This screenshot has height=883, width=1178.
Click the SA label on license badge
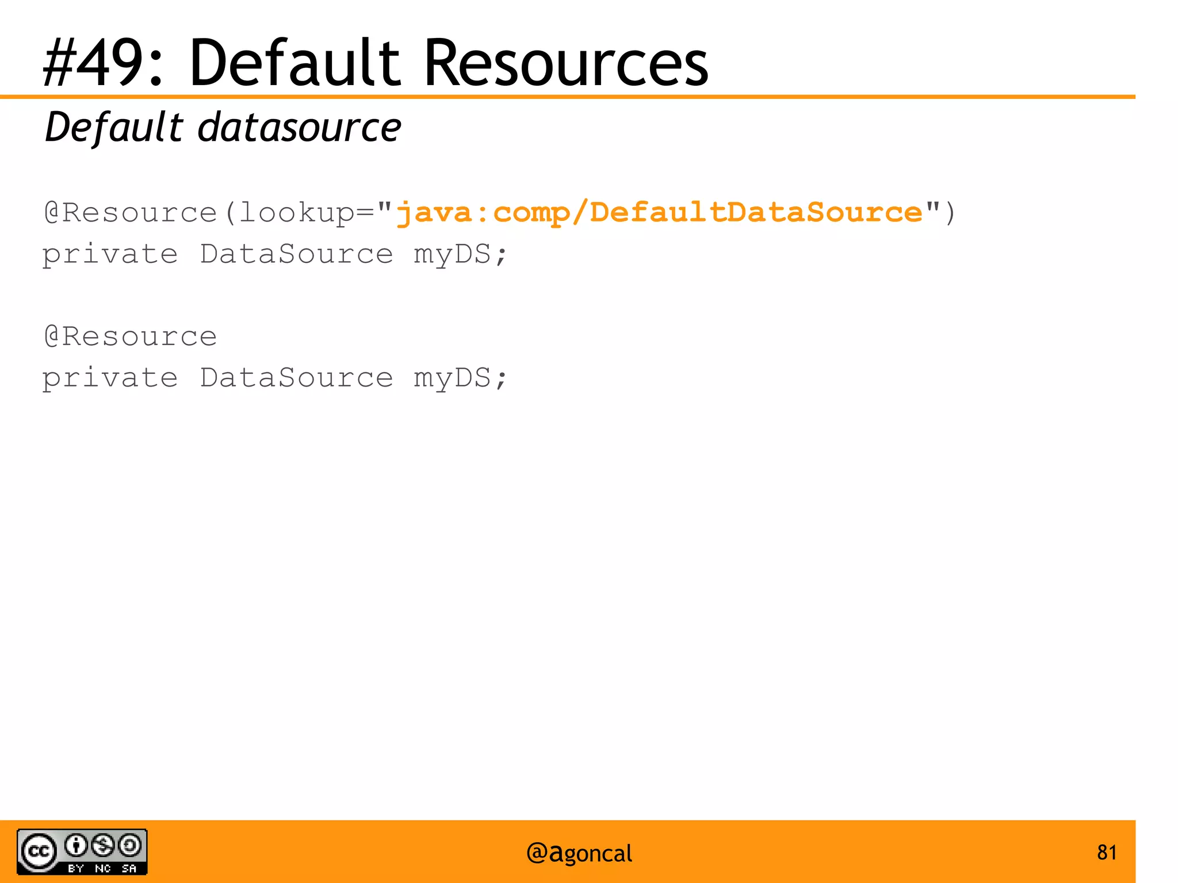point(129,868)
